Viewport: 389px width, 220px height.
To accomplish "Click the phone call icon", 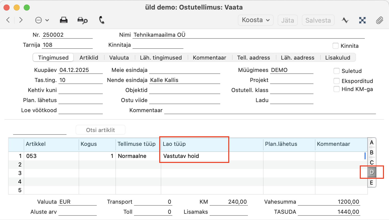I will [102, 20].
